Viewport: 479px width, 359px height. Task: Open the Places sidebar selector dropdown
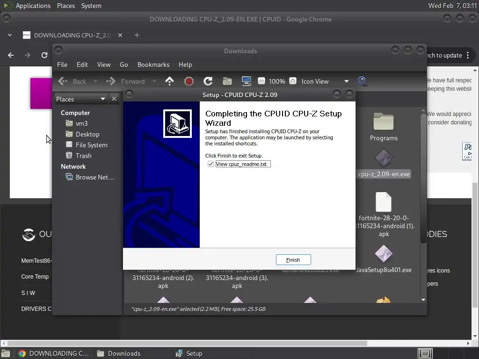point(80,99)
